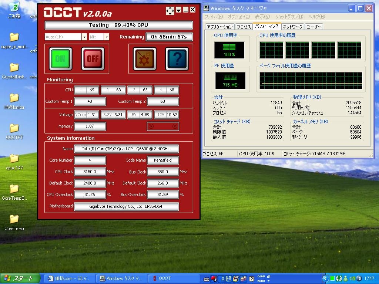
Task: Click the Custom Temp 1 value 48
Action: (x=90, y=101)
